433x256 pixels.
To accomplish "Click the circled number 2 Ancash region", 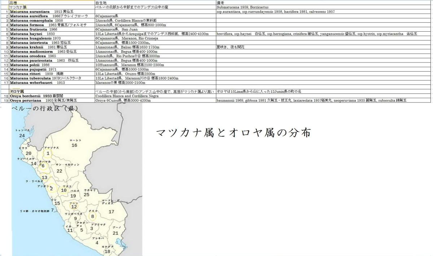I will pos(52,188).
